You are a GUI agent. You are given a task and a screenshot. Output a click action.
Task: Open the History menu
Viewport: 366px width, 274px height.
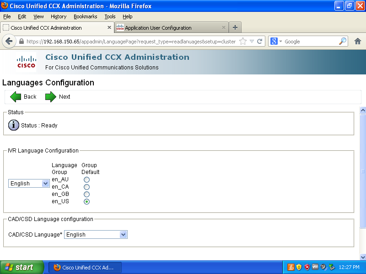pos(59,16)
